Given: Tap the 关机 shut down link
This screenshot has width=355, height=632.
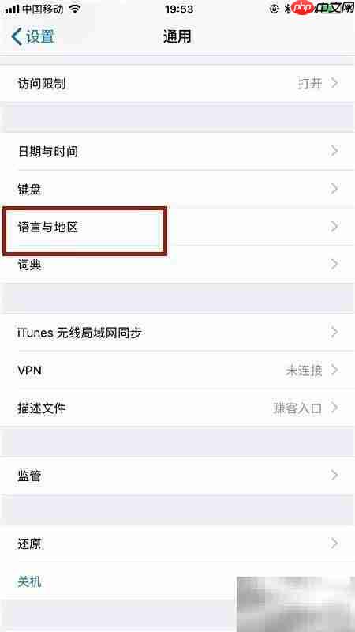Looking at the screenshot, I should pyautogui.click(x=29, y=581).
